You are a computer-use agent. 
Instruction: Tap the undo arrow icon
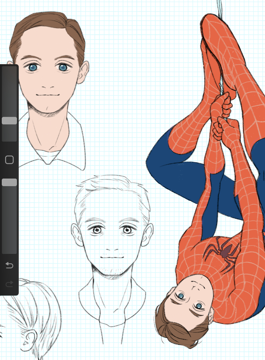(x=9, y=265)
